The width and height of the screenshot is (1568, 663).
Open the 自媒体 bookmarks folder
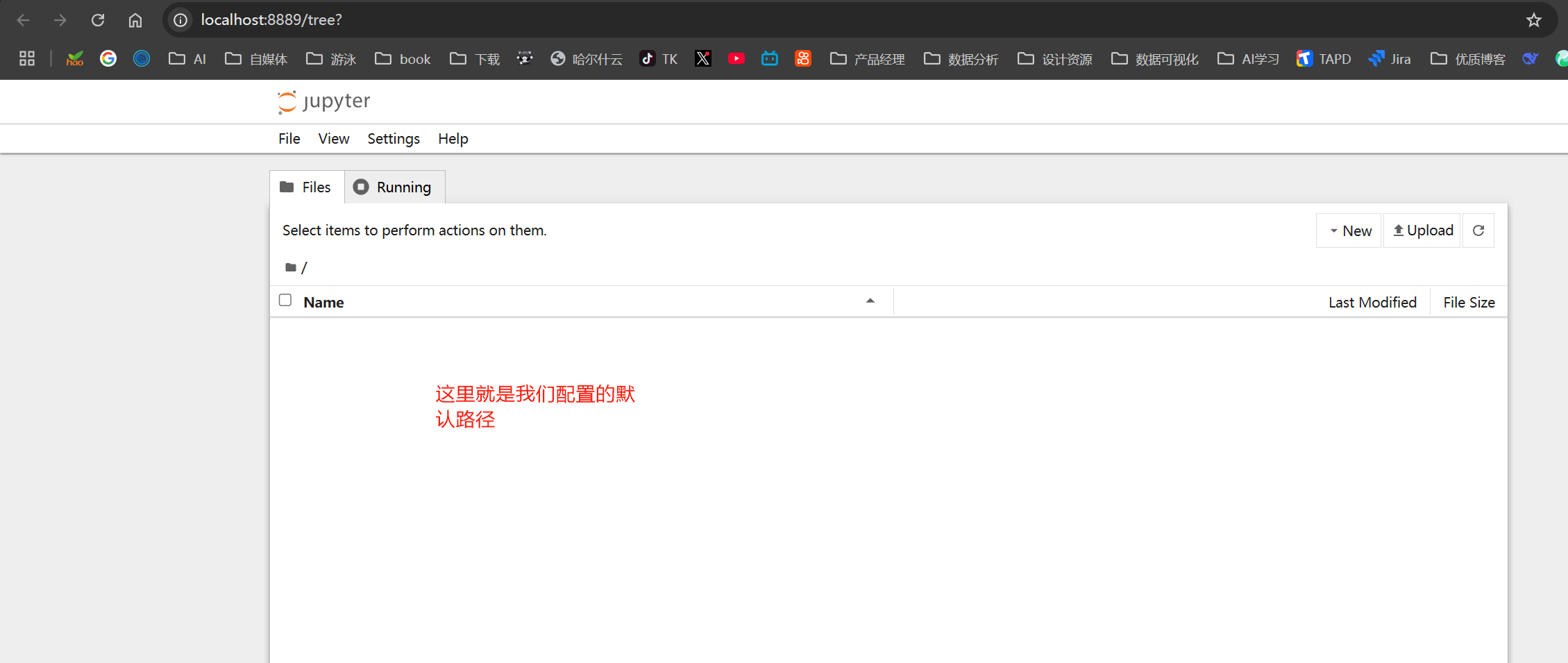click(x=256, y=58)
